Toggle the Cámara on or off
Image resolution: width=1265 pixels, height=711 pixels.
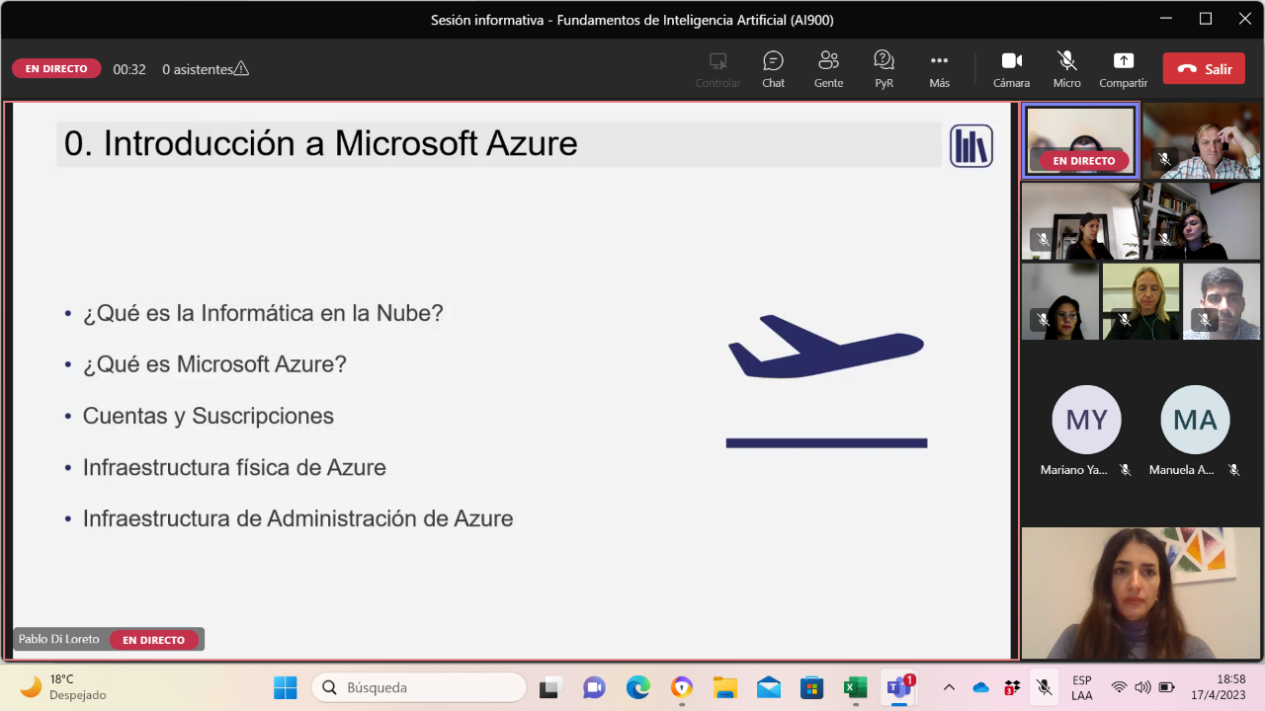(1011, 69)
